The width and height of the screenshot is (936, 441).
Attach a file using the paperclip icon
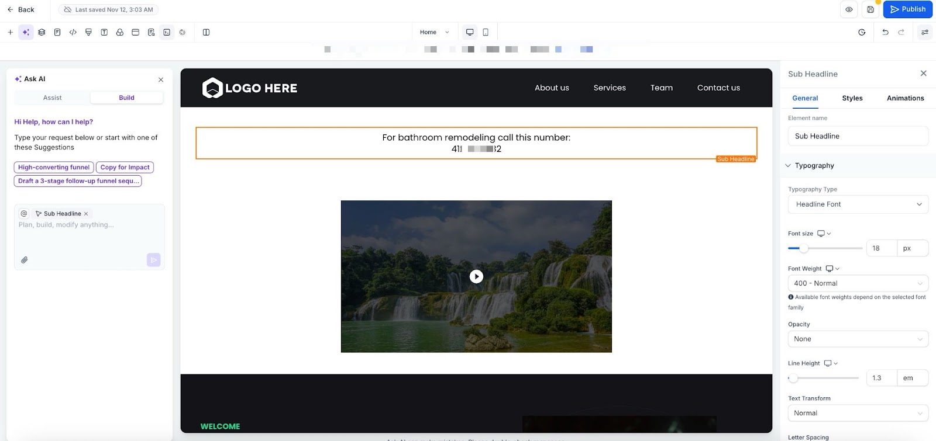(x=25, y=260)
